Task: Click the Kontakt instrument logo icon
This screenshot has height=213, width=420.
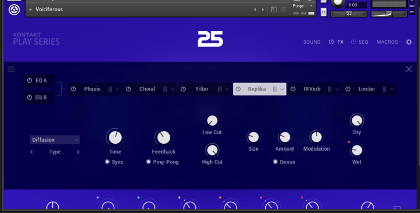Action: click(x=14, y=10)
